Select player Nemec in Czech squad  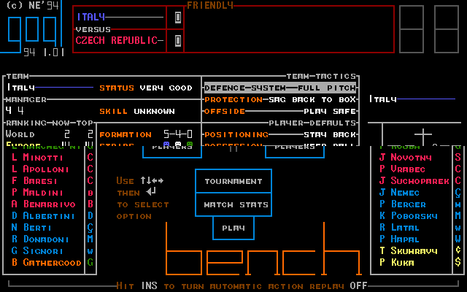coord(400,192)
